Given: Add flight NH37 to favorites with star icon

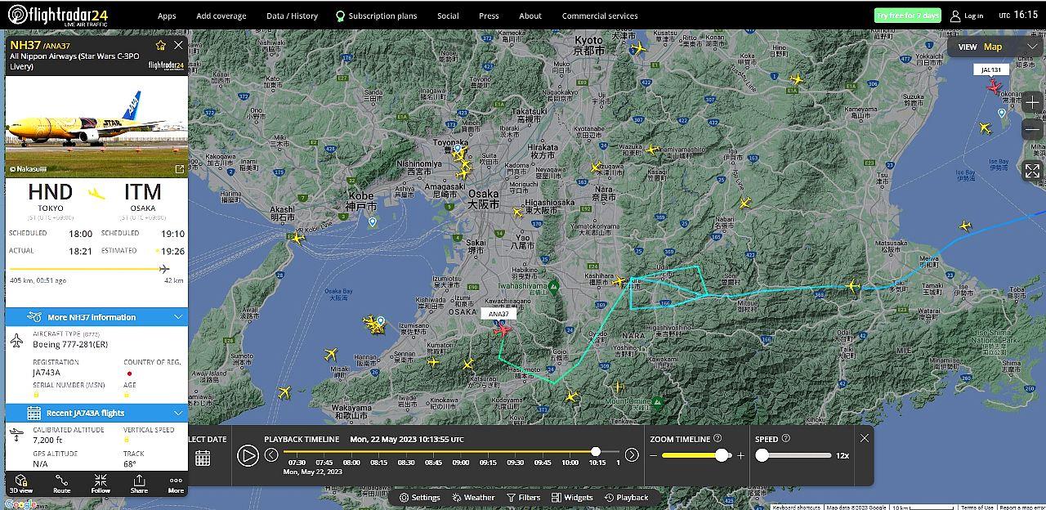Looking at the screenshot, I should [161, 46].
